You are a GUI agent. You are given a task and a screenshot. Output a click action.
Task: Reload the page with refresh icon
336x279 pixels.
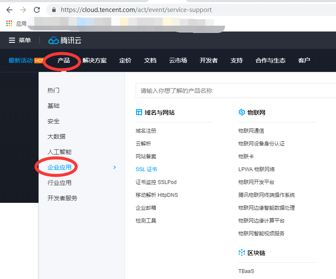[x=37, y=10]
